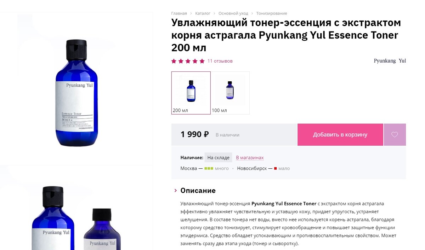Select the 200 мл size variant
Screen dimensions: 425x250
click(191, 93)
